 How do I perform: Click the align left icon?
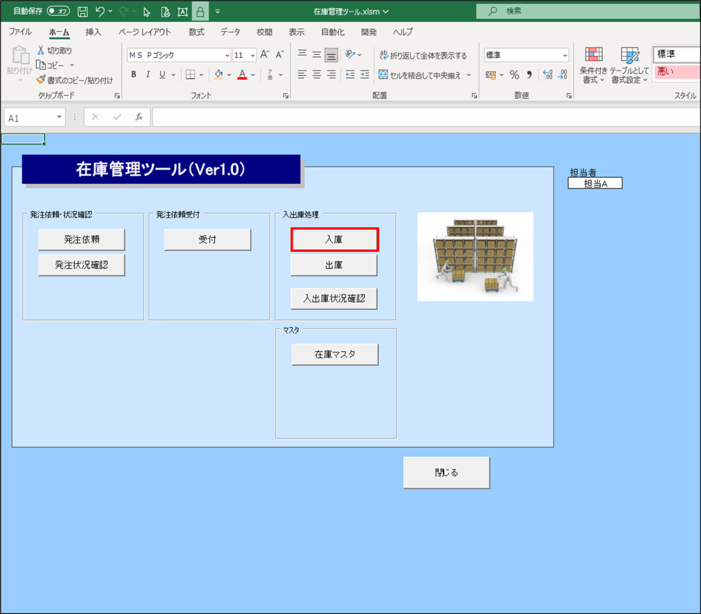point(302,74)
